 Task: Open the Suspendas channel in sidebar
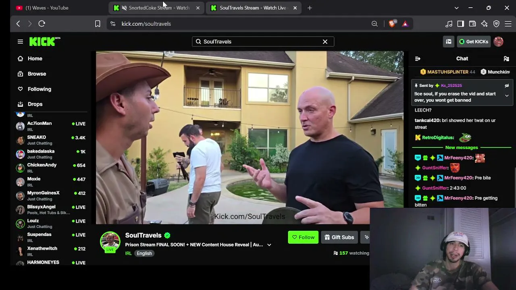click(51, 237)
